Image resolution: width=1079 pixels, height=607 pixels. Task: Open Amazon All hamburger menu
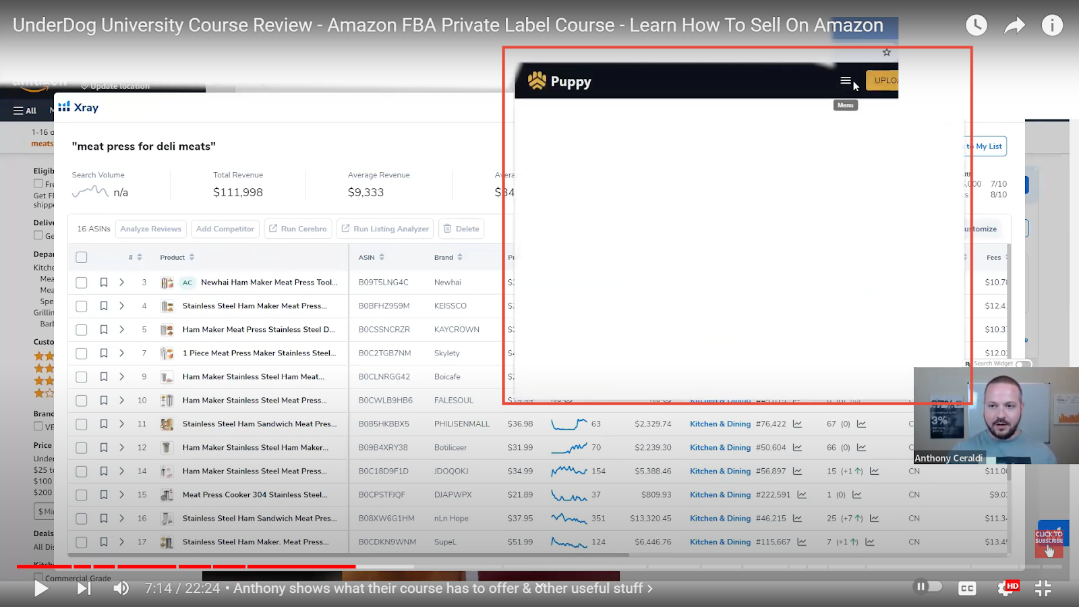click(25, 111)
